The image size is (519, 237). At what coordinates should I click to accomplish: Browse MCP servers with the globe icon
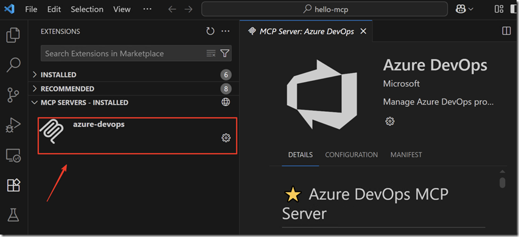[226, 102]
